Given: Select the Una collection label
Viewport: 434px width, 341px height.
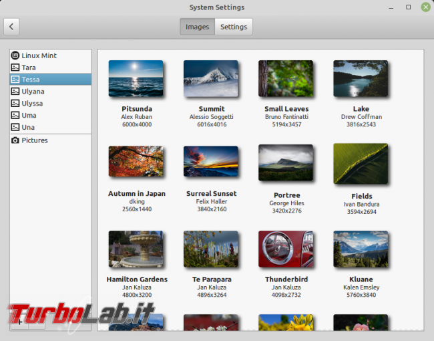Looking at the screenshot, I should click(x=28, y=127).
